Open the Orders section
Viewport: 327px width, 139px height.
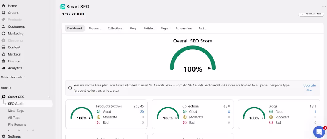pos(13,13)
